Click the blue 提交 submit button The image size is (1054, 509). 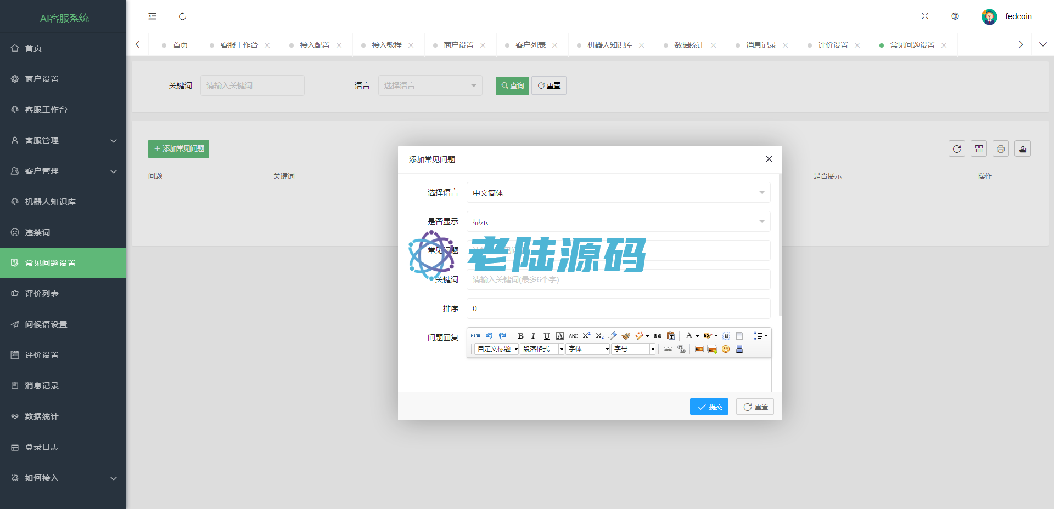click(709, 407)
